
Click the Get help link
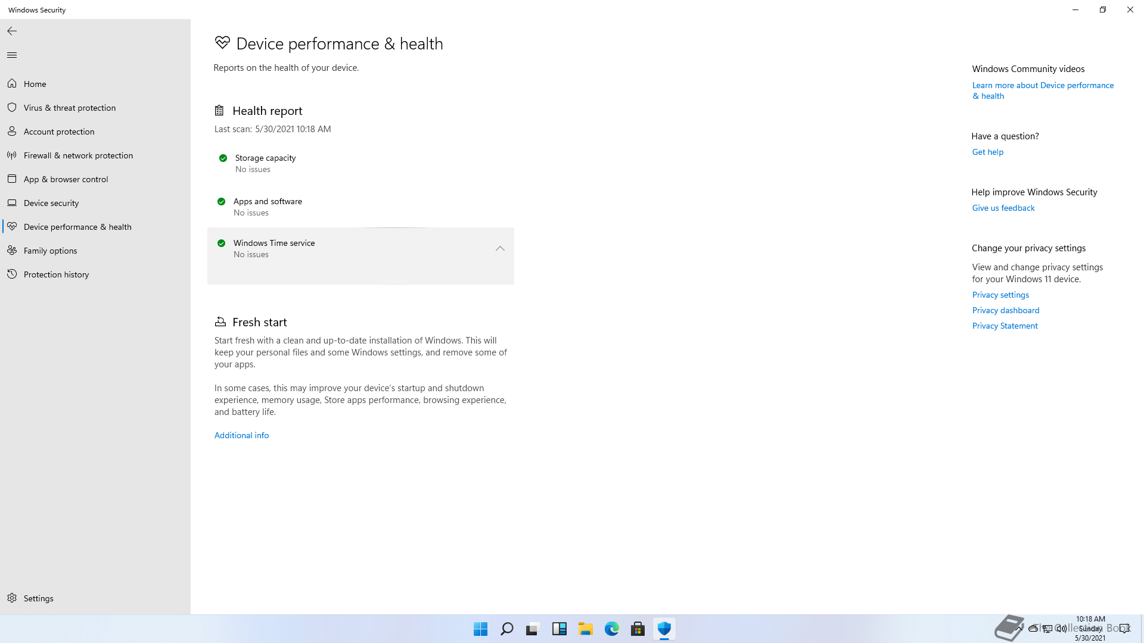(x=987, y=152)
